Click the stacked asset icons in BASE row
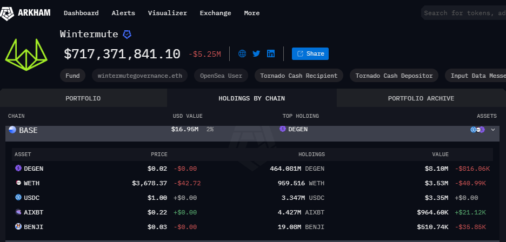 pos(478,130)
